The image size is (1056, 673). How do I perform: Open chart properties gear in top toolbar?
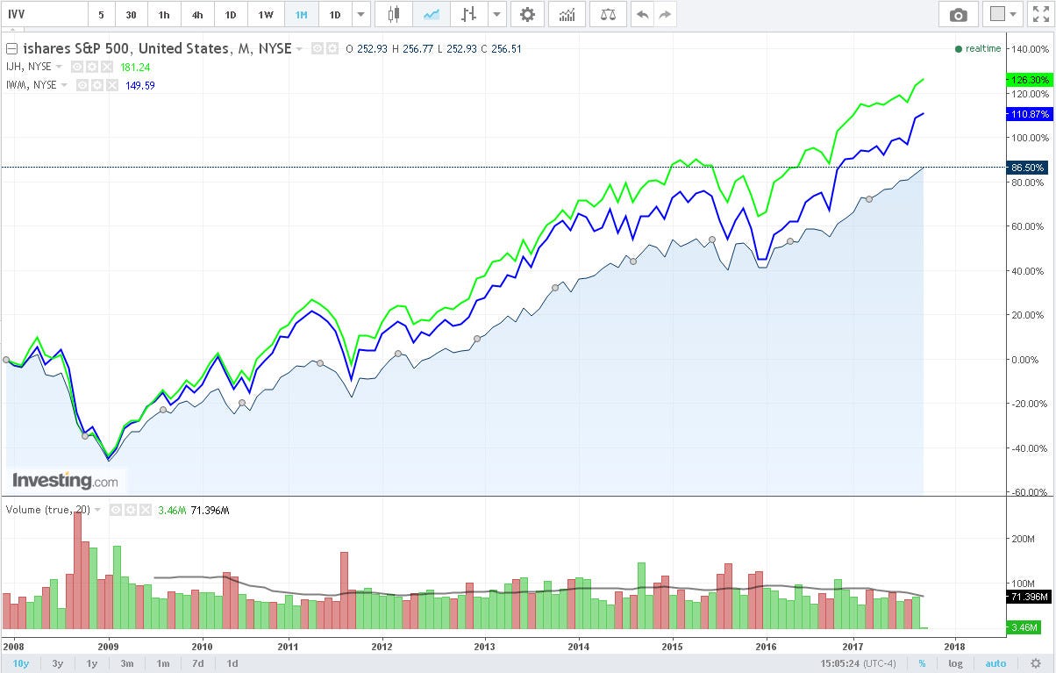click(527, 14)
